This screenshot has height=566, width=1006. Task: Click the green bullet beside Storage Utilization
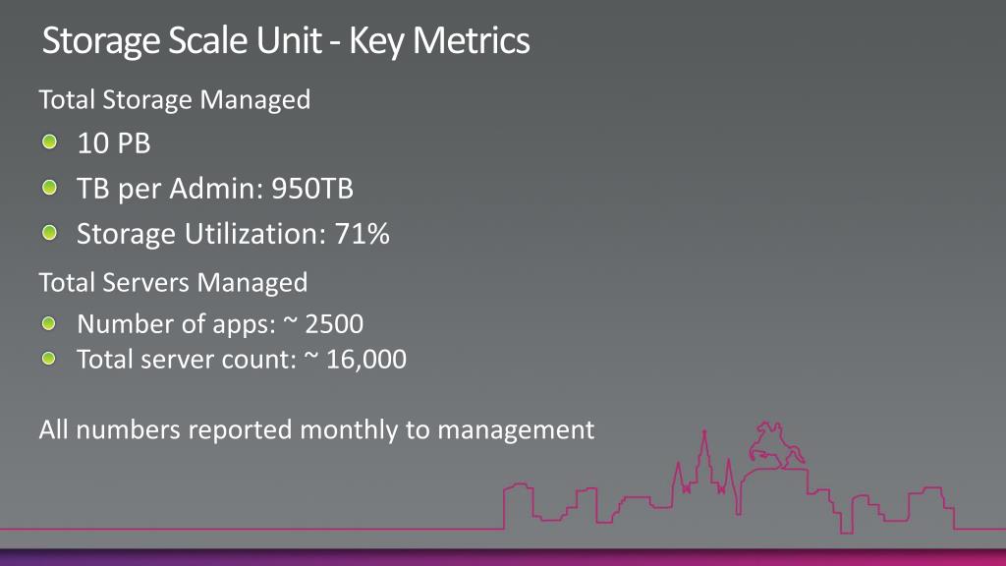(49, 232)
